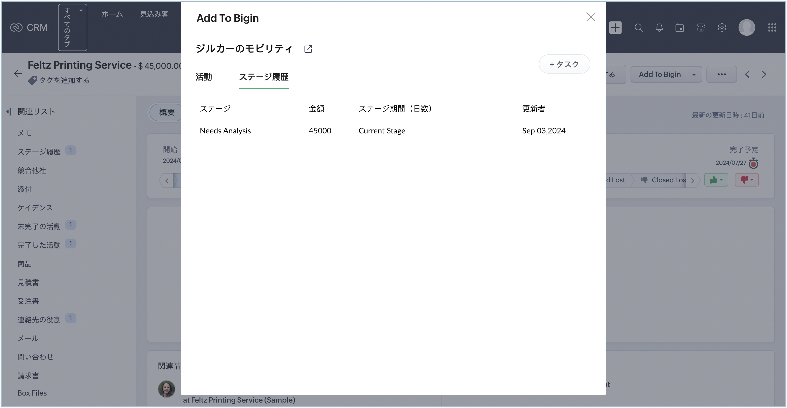Viewport: 787px width, 408px height.
Task: Click the plus create-new icon
Action: point(615,28)
